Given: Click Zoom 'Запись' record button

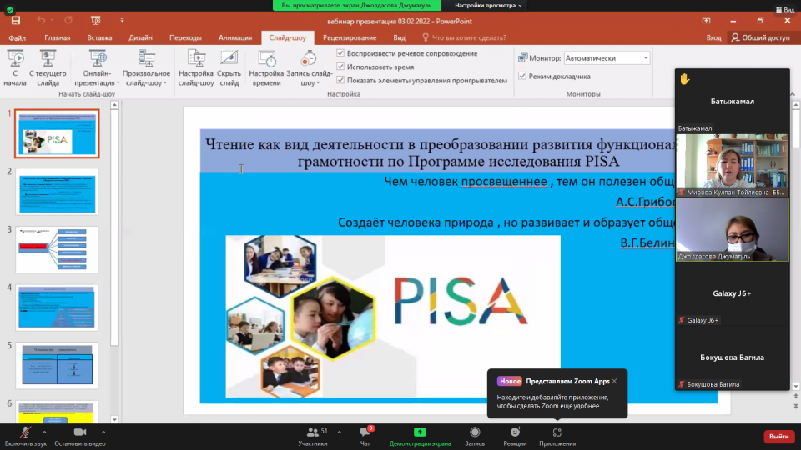Looking at the screenshot, I should 475,437.
